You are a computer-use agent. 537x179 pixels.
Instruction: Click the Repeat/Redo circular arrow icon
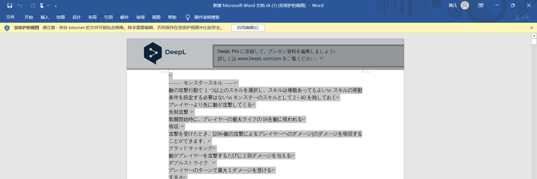pyautogui.click(x=33, y=6)
